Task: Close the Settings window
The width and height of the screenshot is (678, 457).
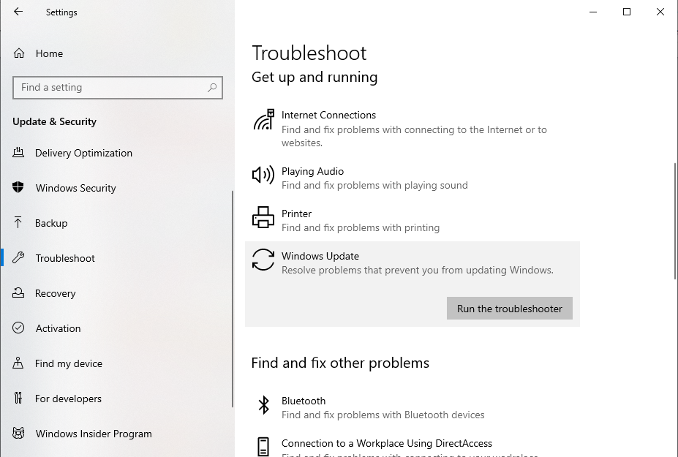Action: tap(660, 12)
